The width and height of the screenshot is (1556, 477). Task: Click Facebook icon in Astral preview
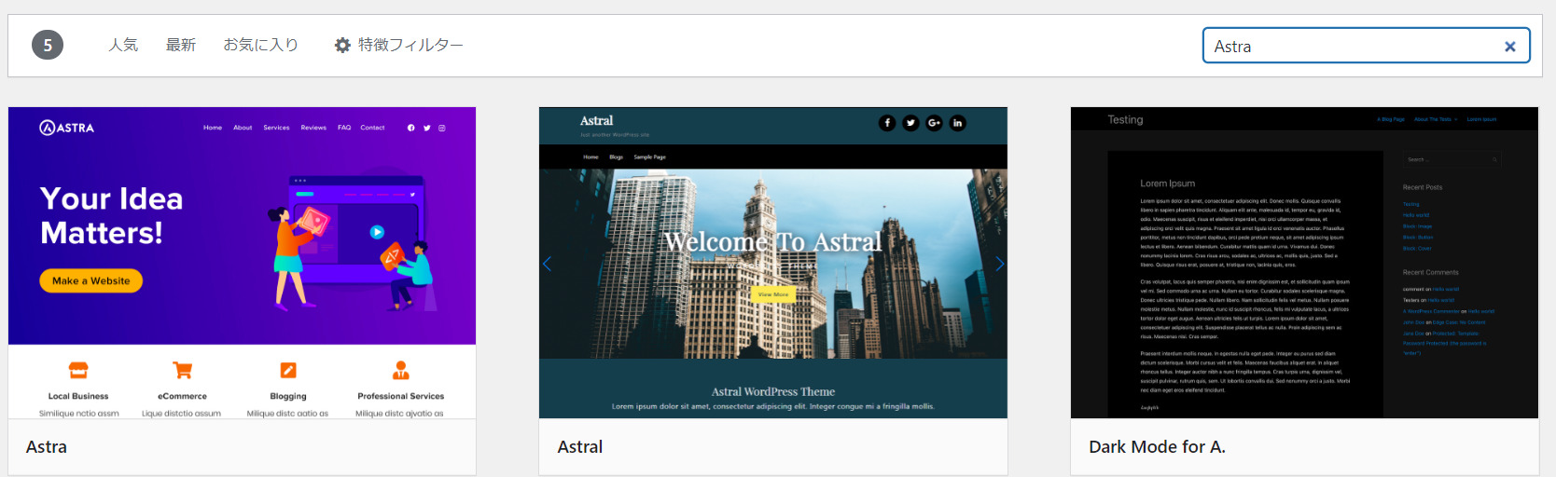tap(887, 123)
